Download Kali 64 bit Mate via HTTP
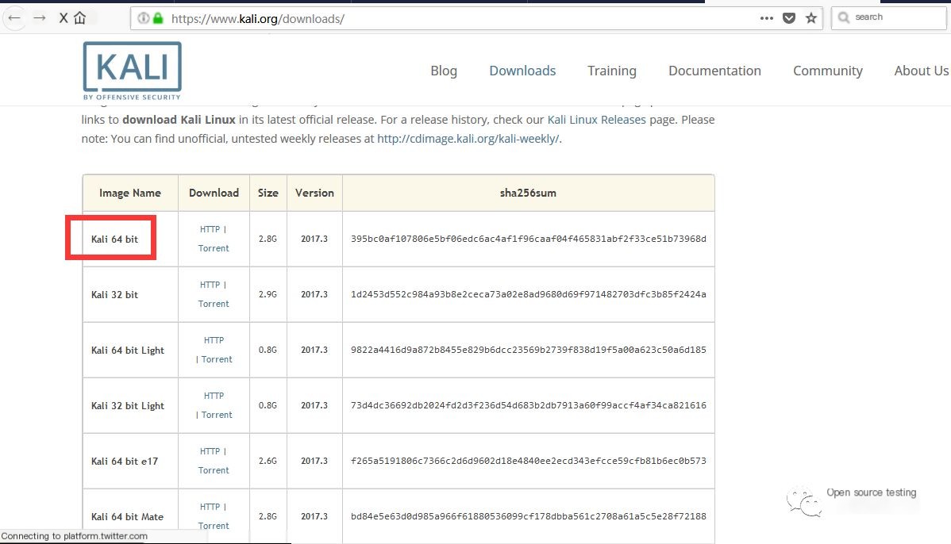 click(210, 507)
